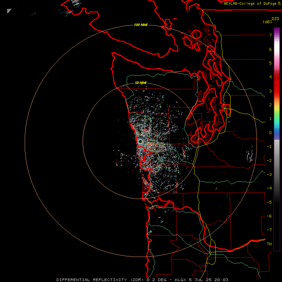Click the DZD label above the color scale
Screen dimensions: 282x282
[275, 19]
